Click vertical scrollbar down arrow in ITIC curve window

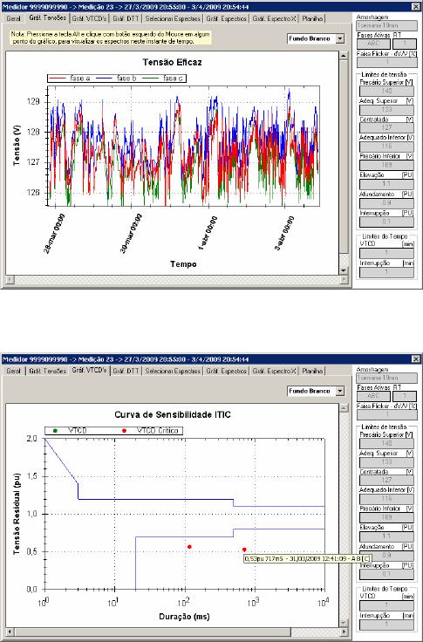(344, 624)
